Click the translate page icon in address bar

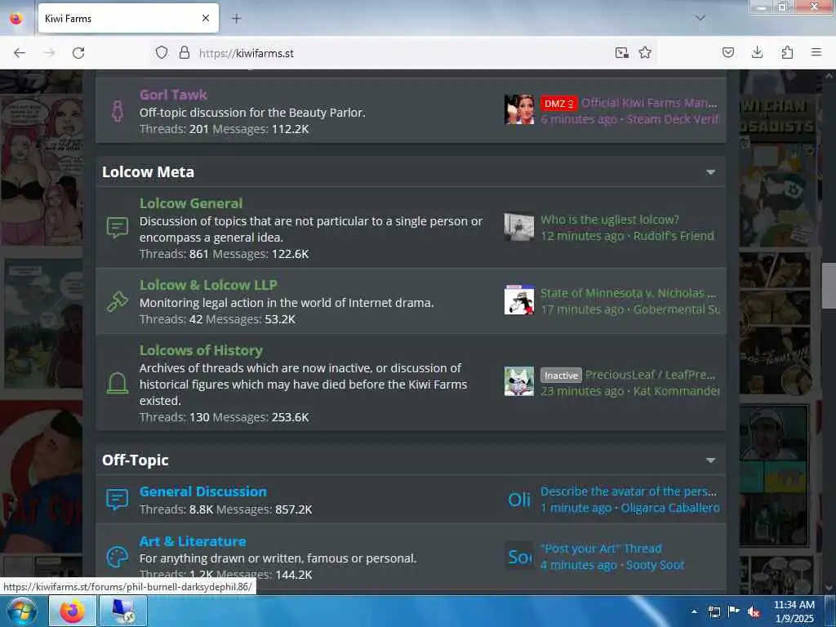tap(621, 53)
